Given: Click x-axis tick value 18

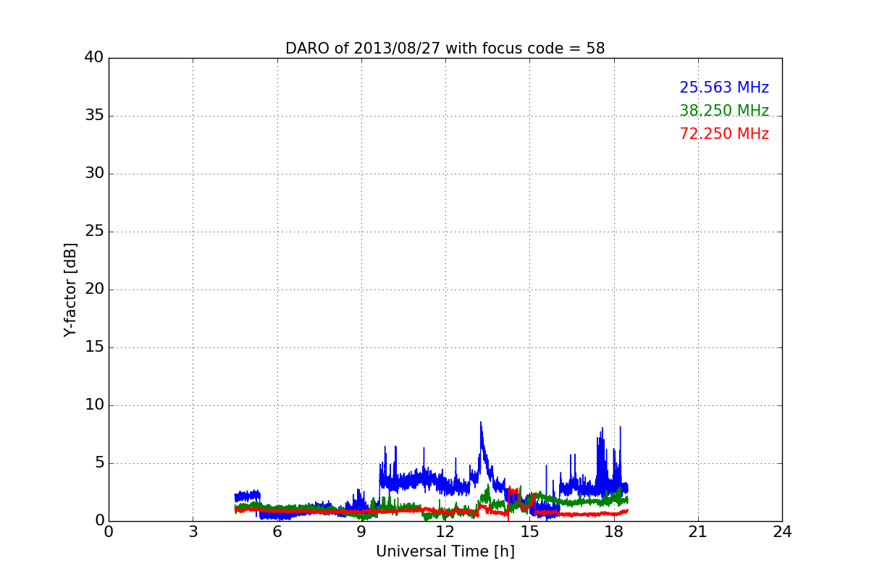Looking at the screenshot, I should click(x=614, y=532).
